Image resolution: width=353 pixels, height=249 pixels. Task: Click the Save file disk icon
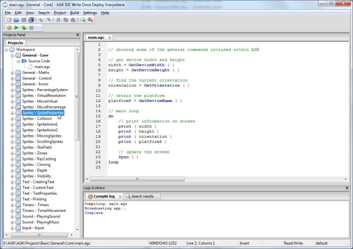click(24, 20)
